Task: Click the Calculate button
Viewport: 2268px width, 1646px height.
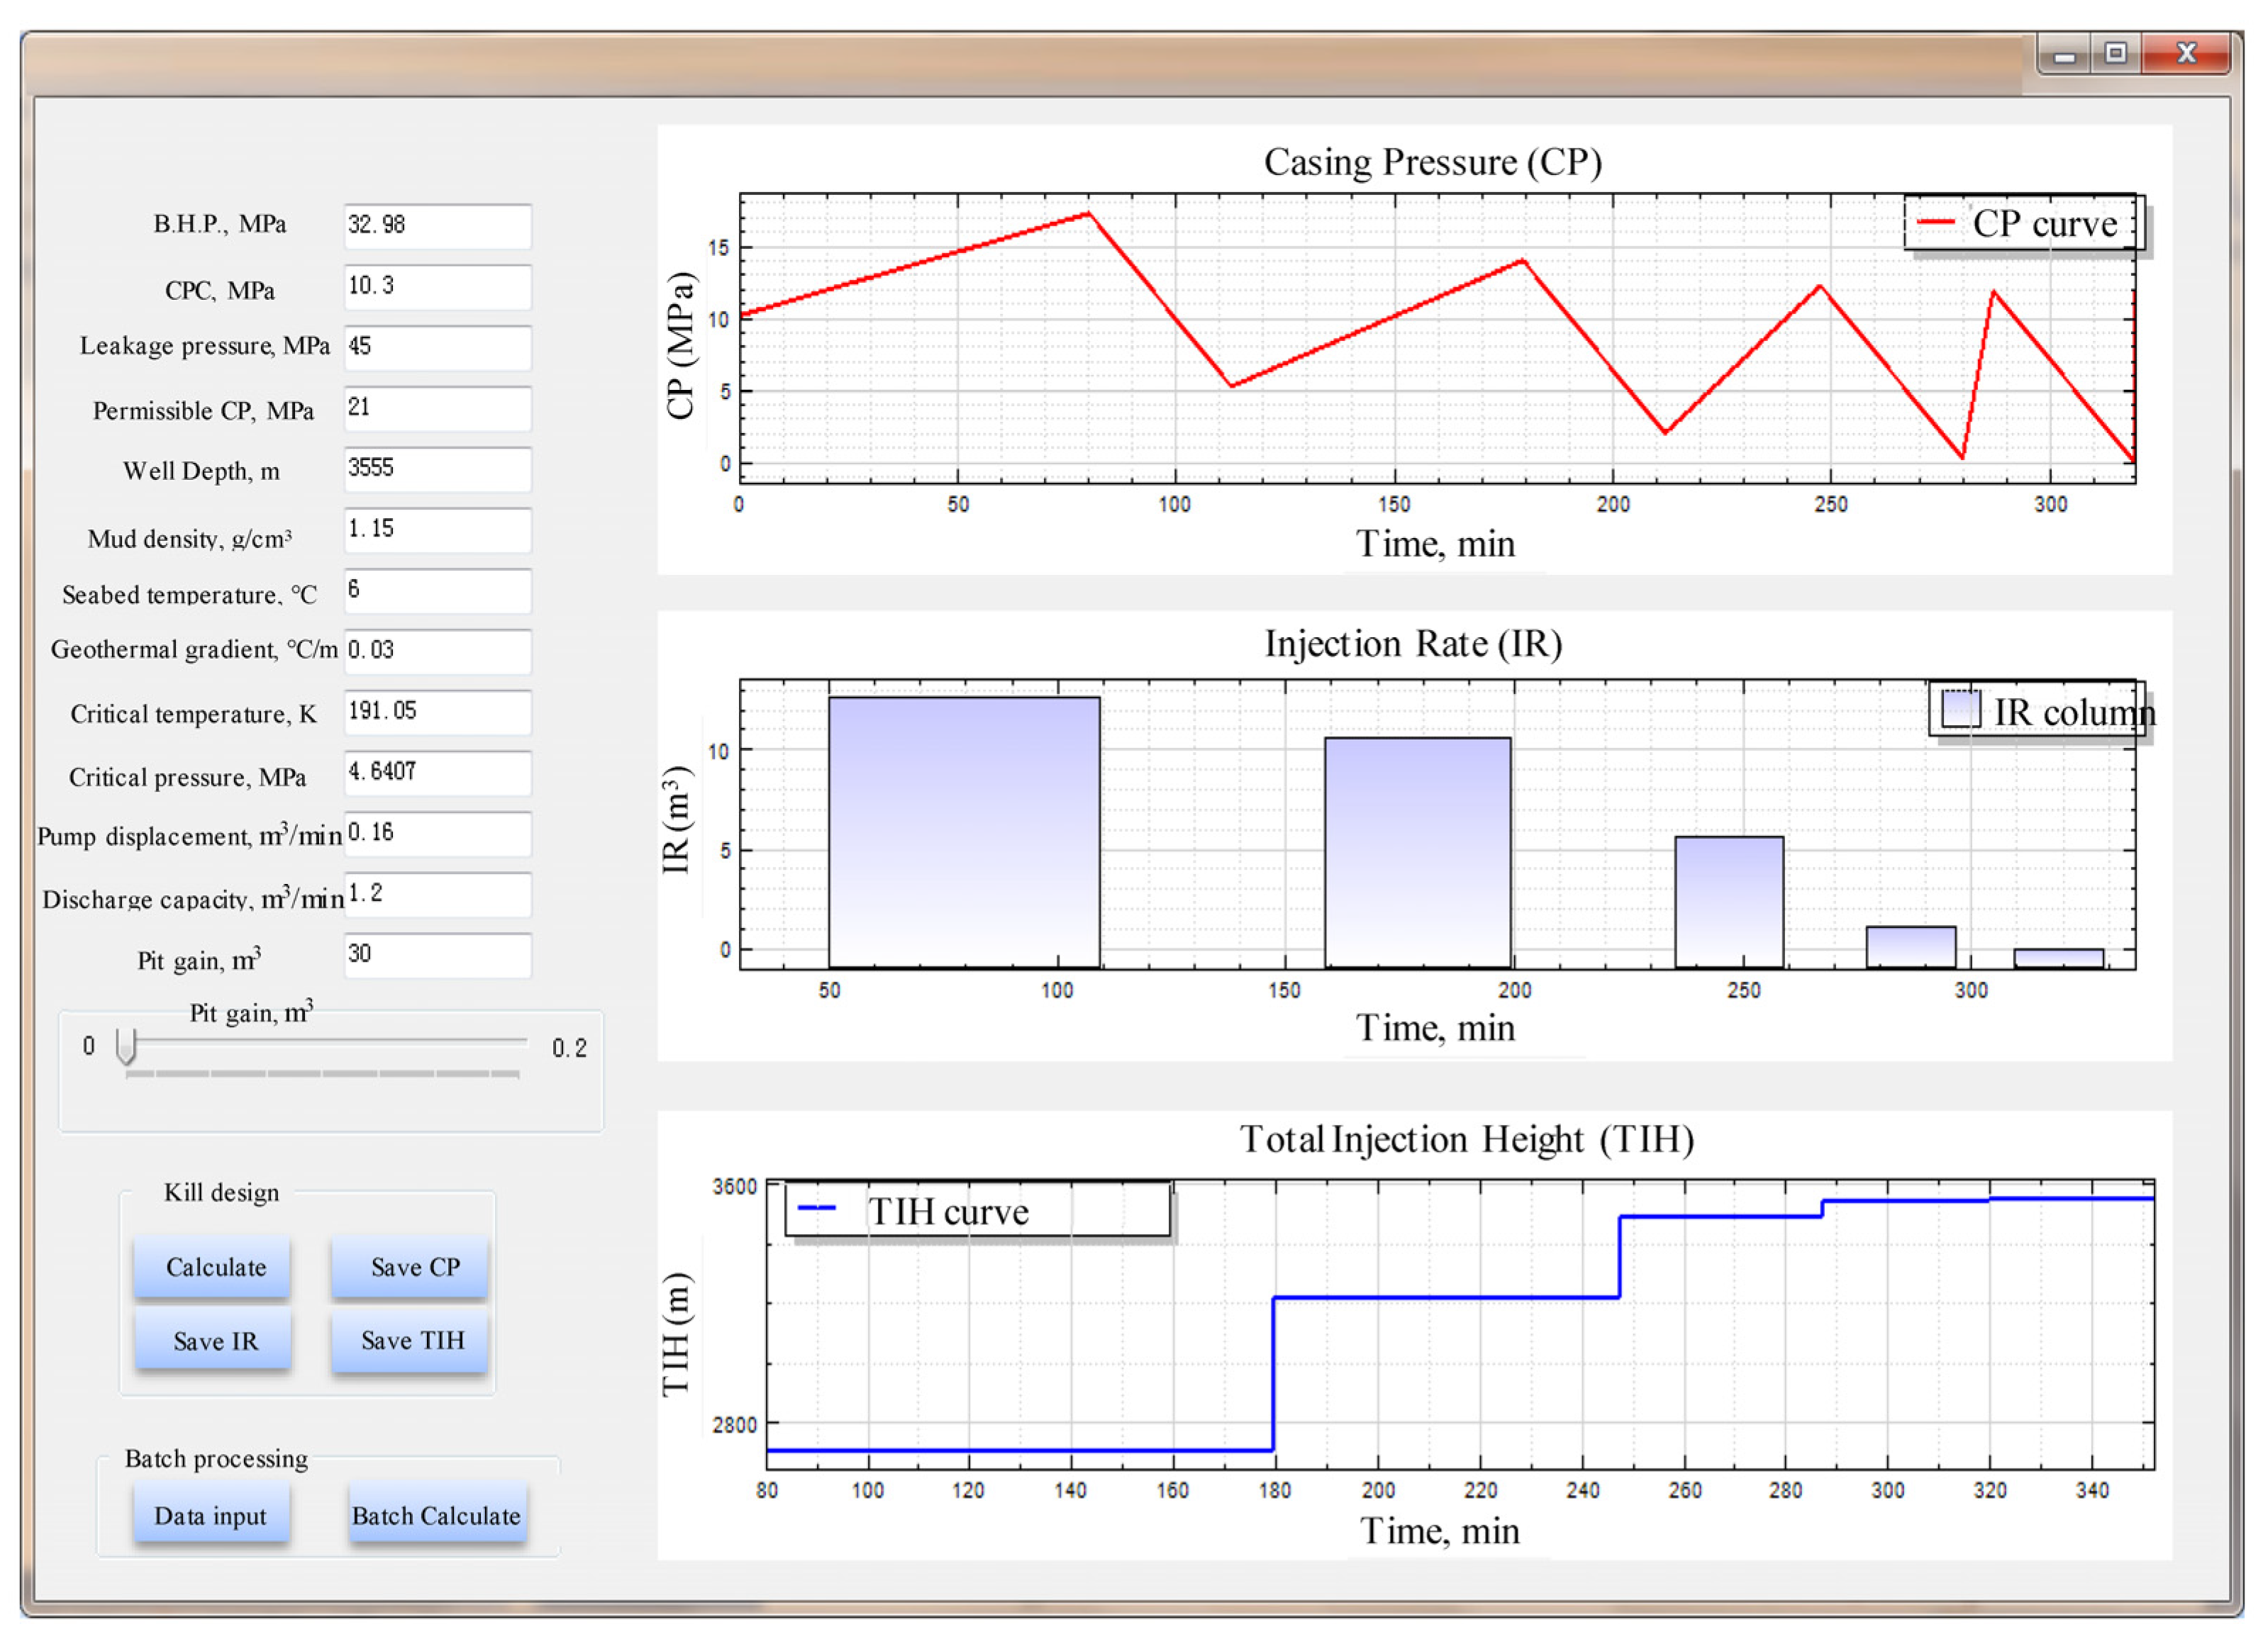Action: (213, 1266)
